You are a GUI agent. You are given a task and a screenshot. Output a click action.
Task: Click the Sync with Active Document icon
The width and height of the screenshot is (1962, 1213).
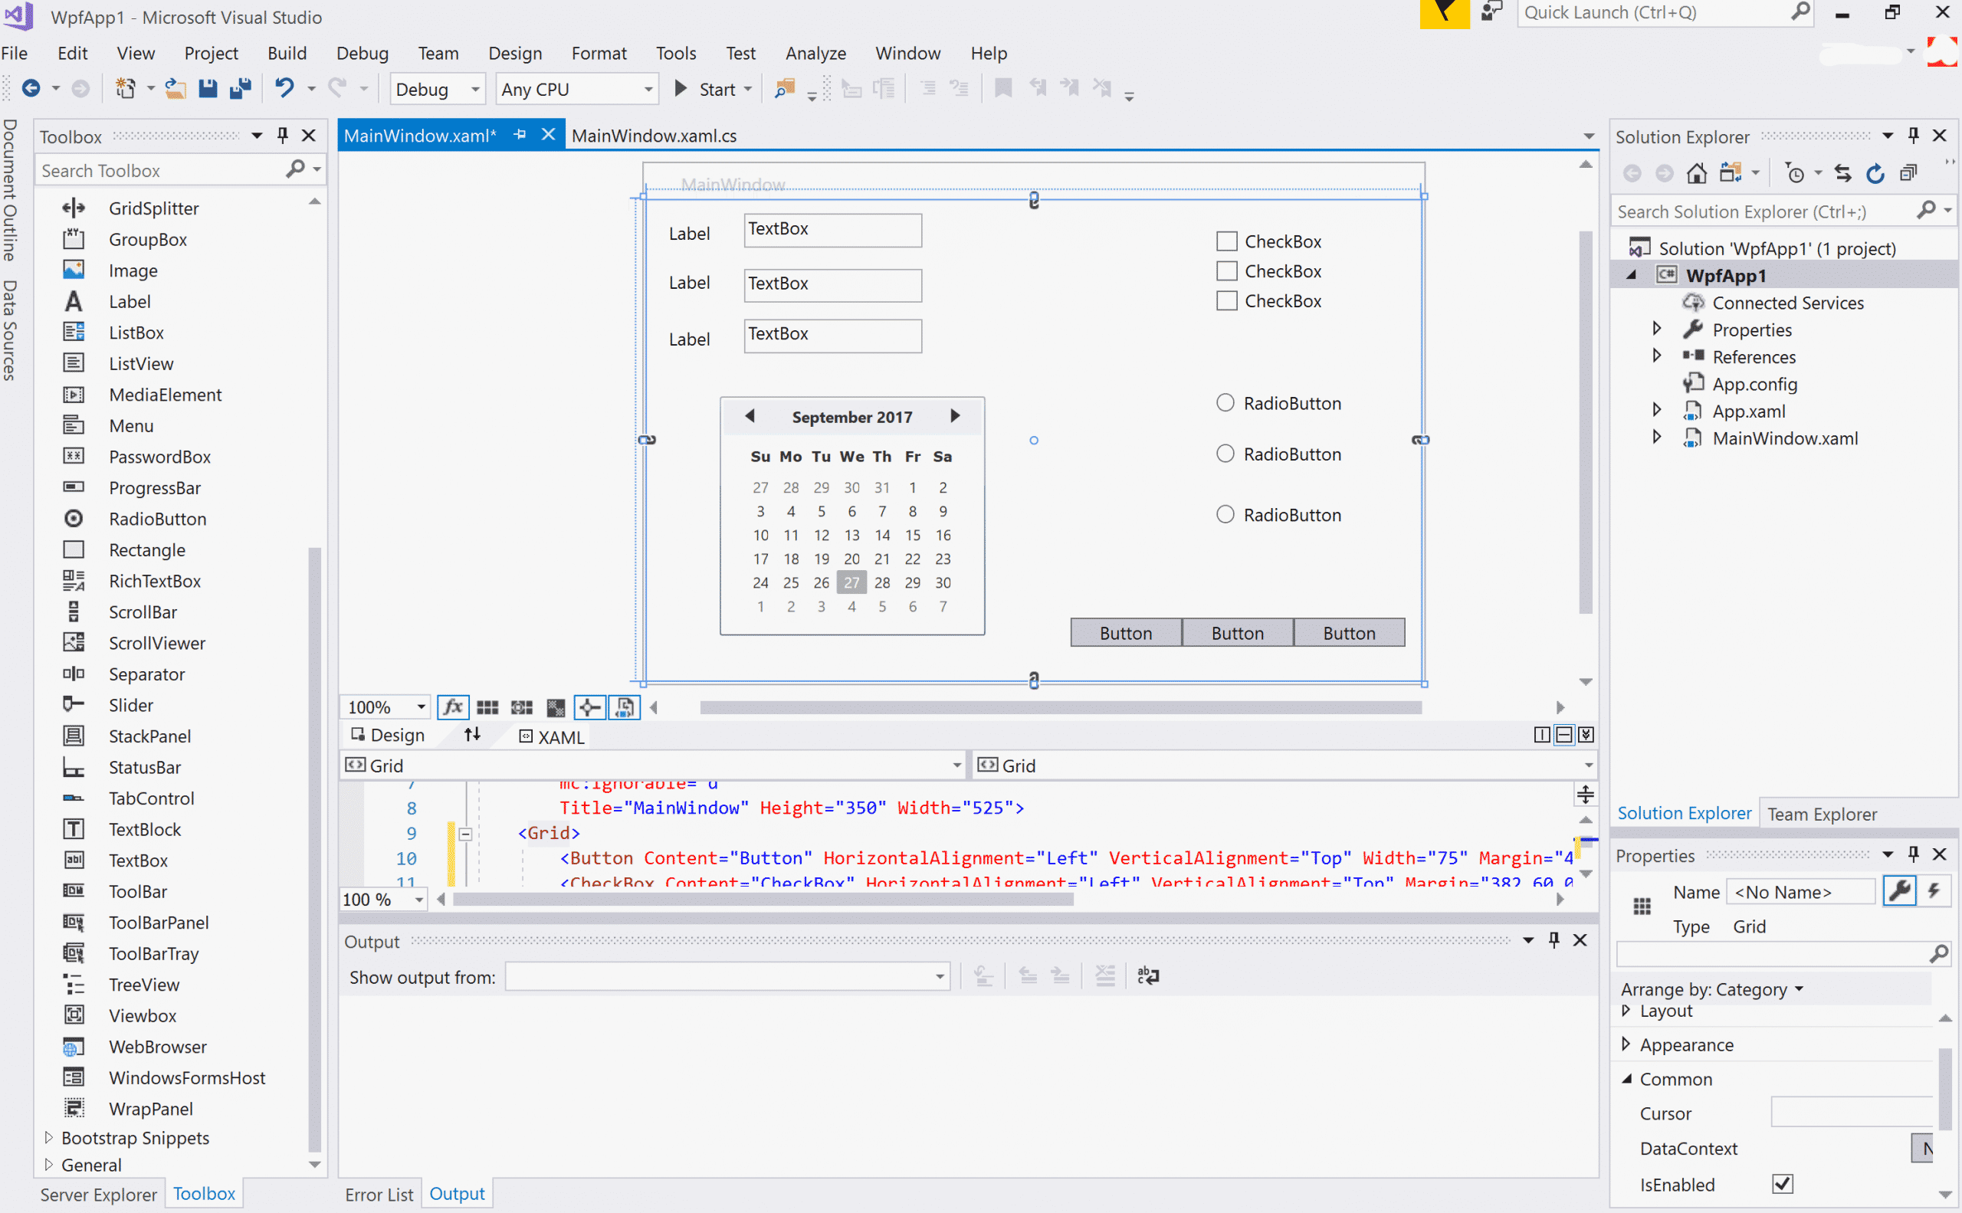point(1843,172)
